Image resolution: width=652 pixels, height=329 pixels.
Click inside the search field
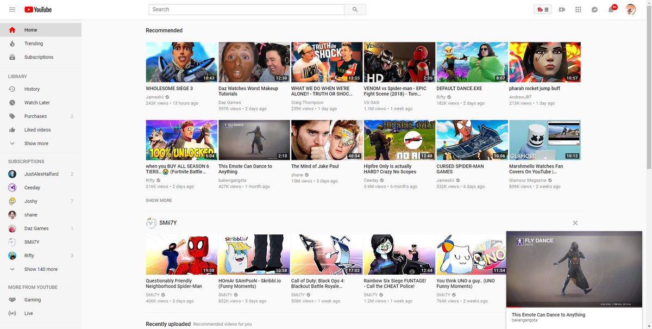tap(246, 9)
